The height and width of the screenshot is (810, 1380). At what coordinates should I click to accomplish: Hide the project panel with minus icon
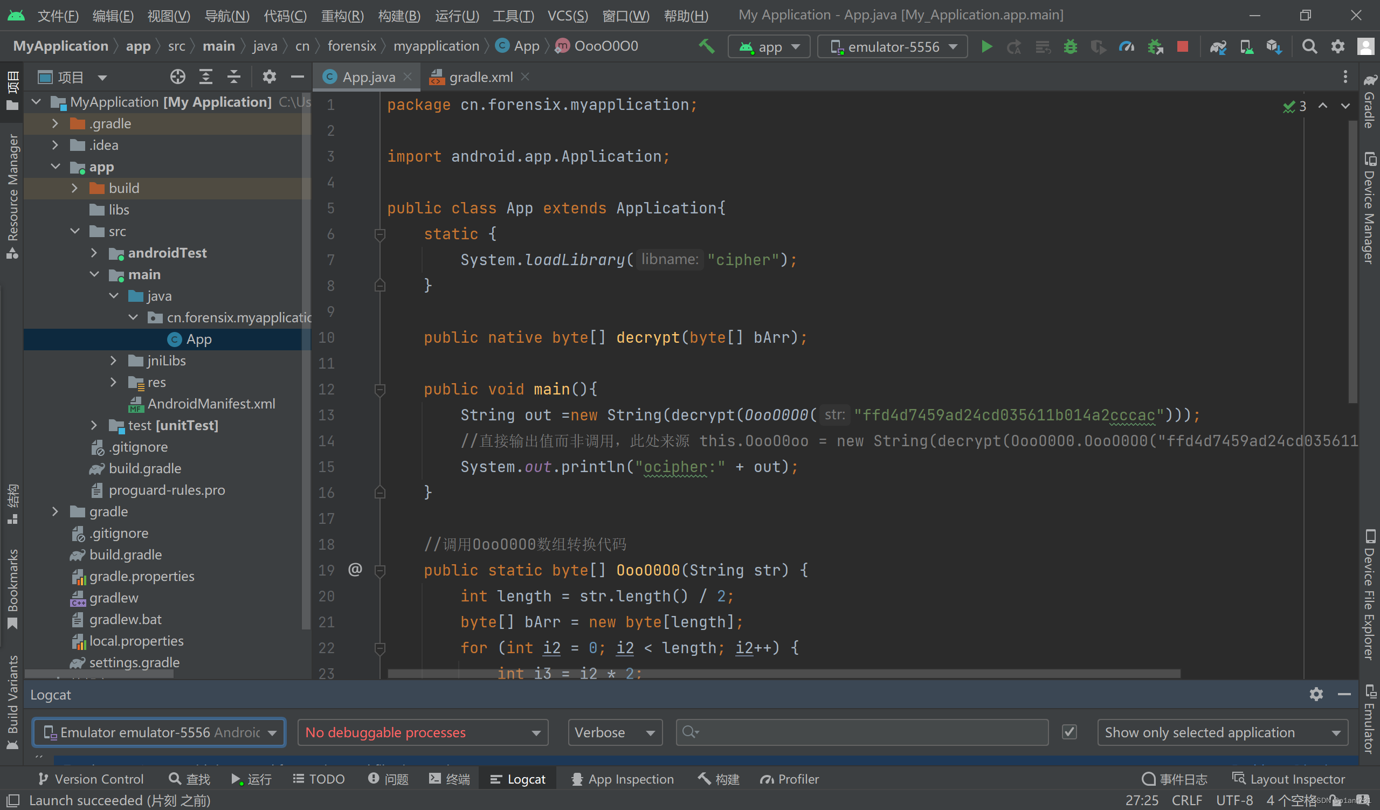point(297,77)
